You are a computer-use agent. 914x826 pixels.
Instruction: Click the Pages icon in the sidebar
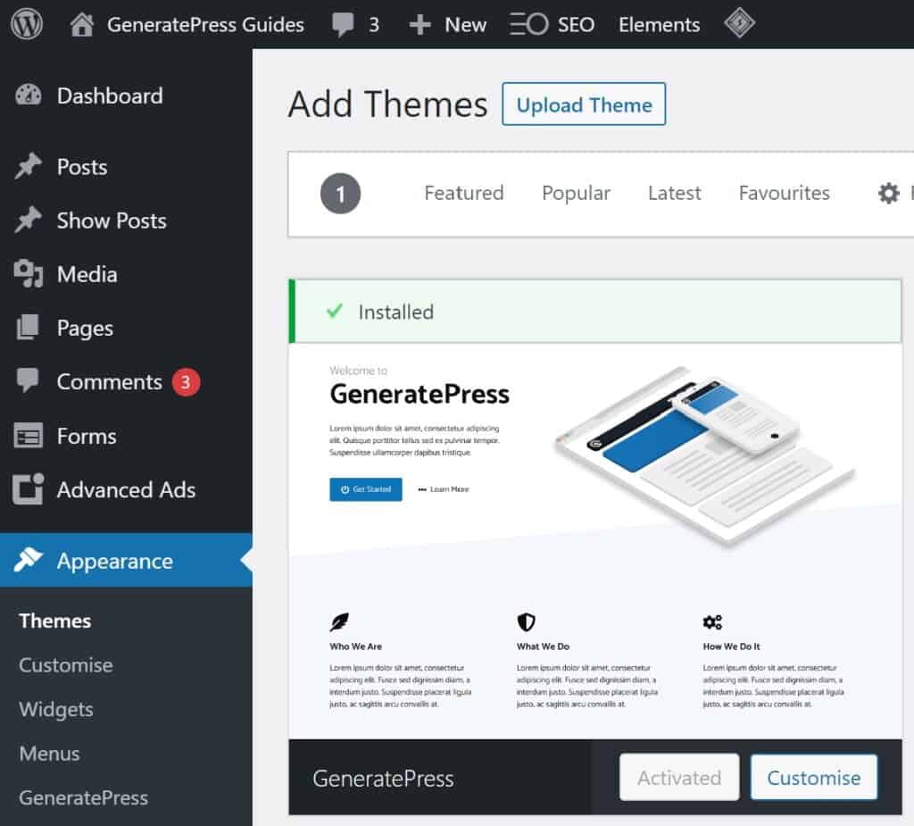point(26,328)
